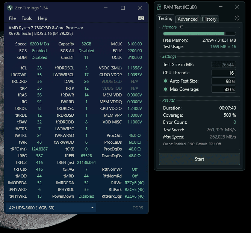Click the RAM Test app logo icon

pyautogui.click(x=159, y=7)
